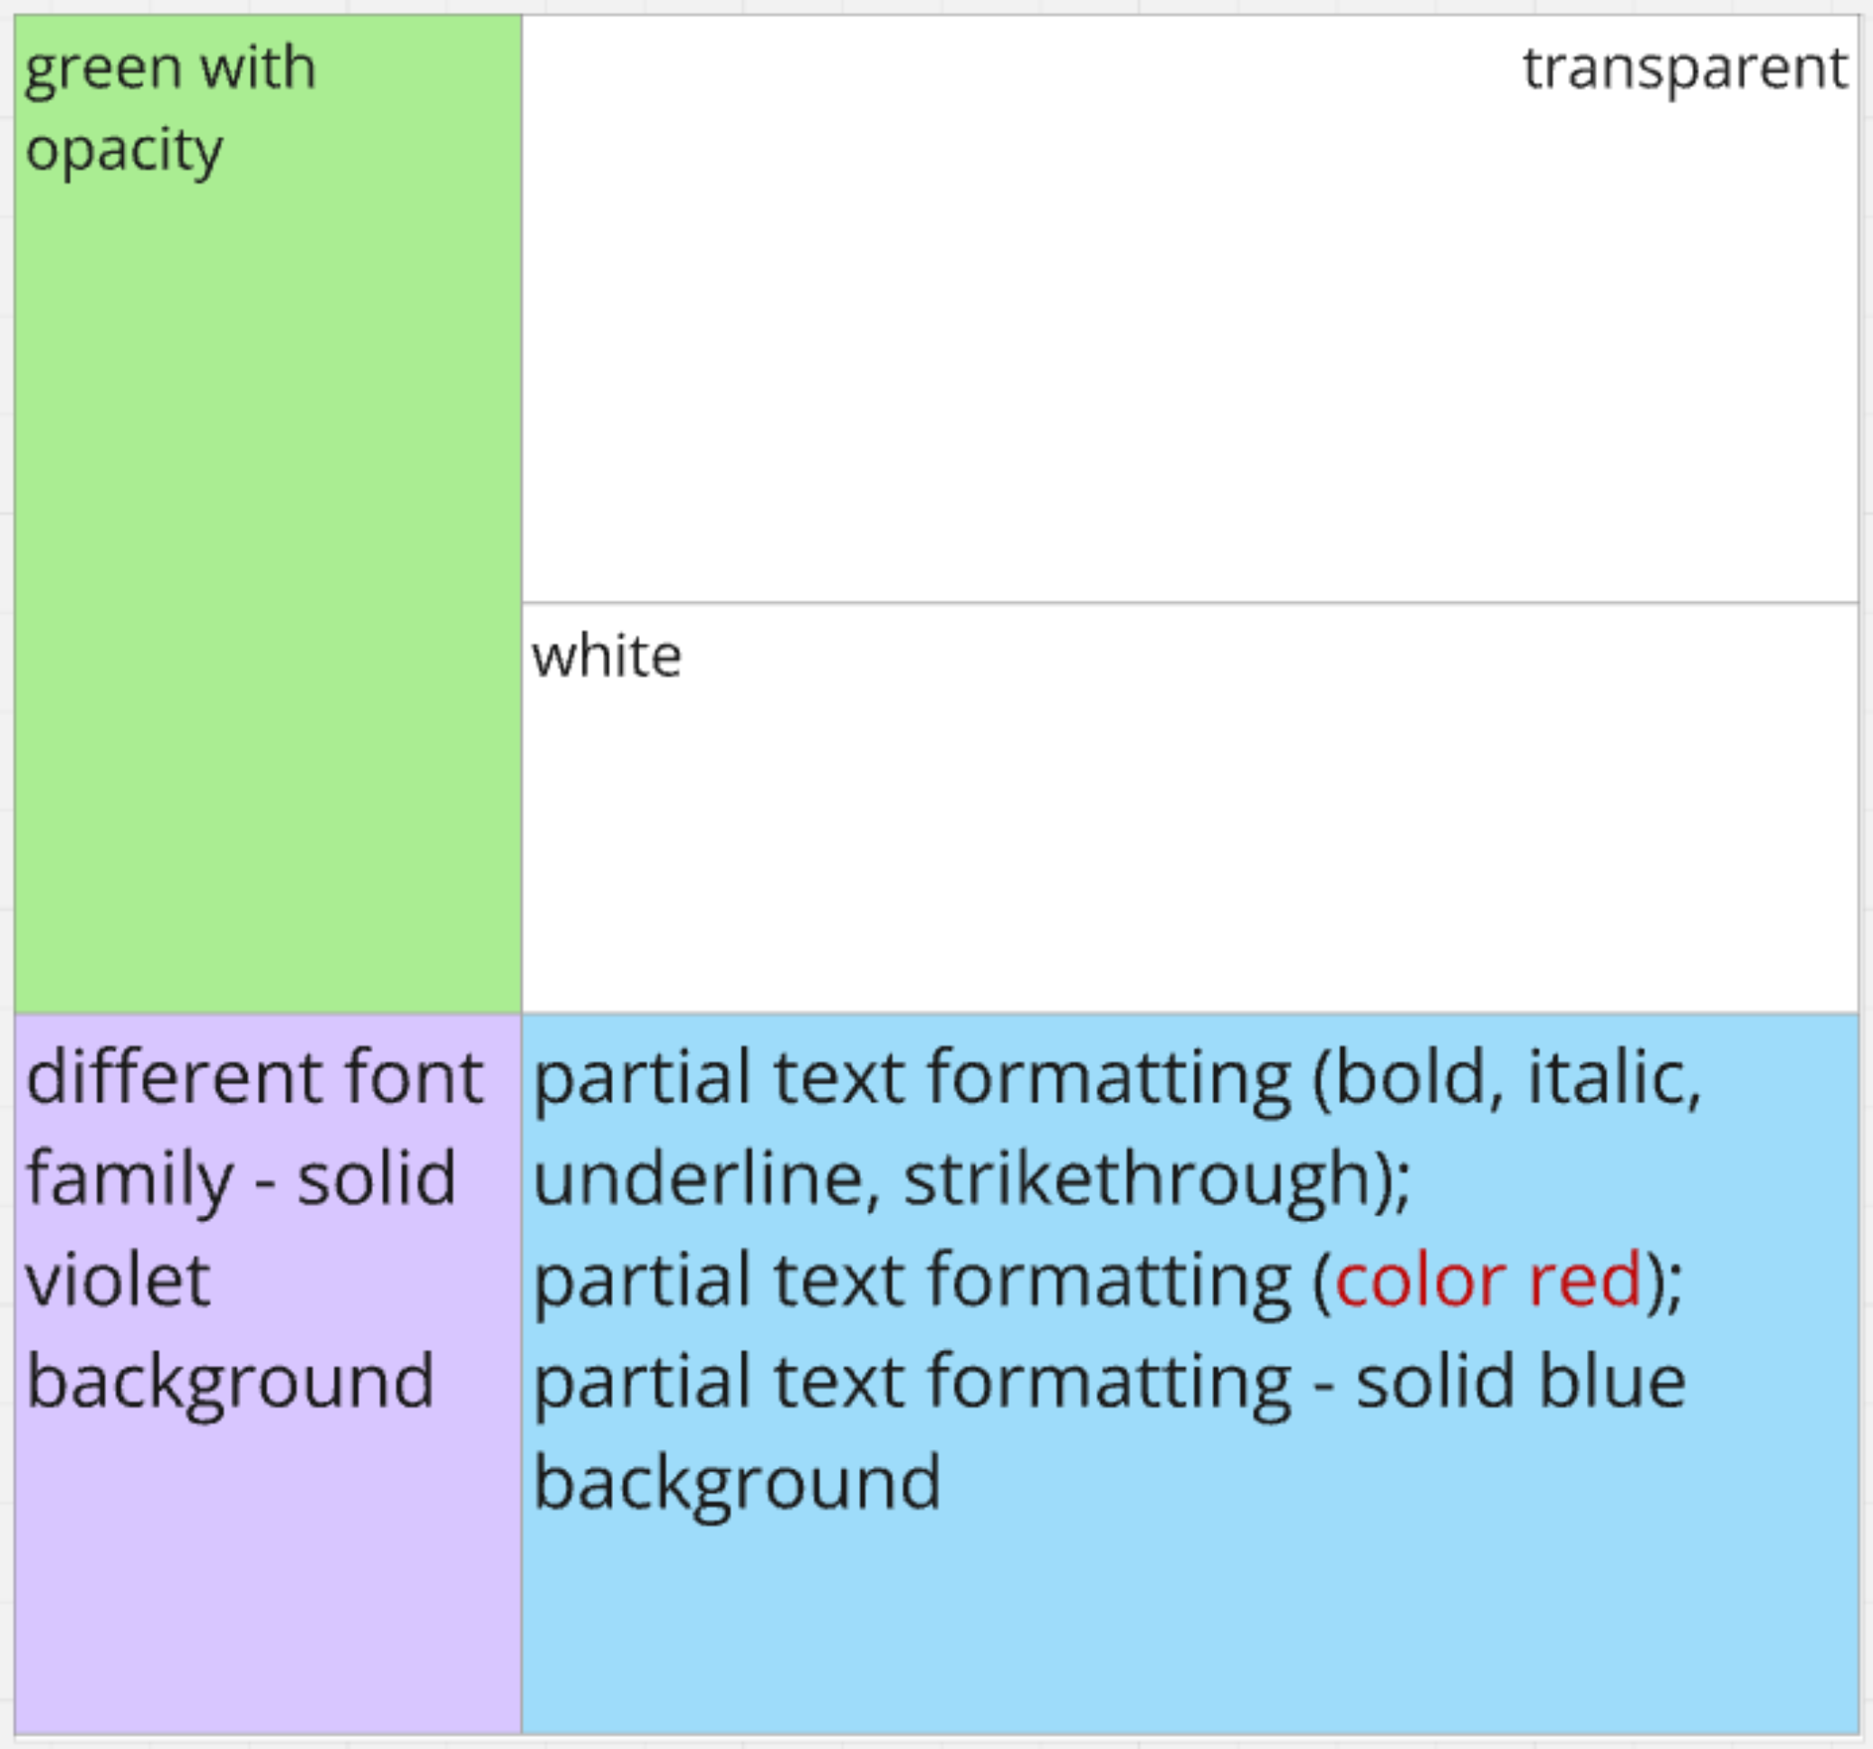The image size is (1873, 1749).
Task: Click the red "color red" text
Action: (1488, 1281)
